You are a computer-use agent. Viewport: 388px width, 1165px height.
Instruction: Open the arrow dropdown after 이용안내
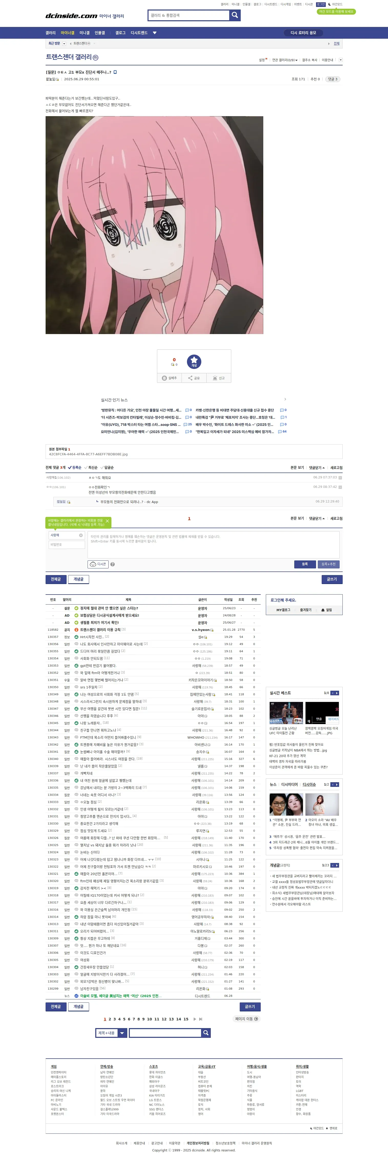(341, 60)
